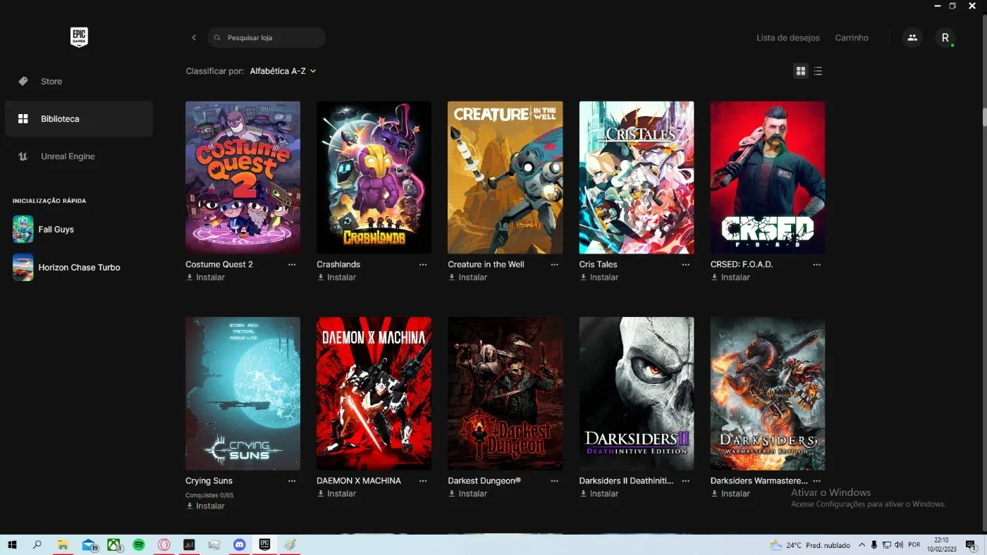Open File Explorer from taskbar
This screenshot has width=987, height=555.
(x=63, y=544)
